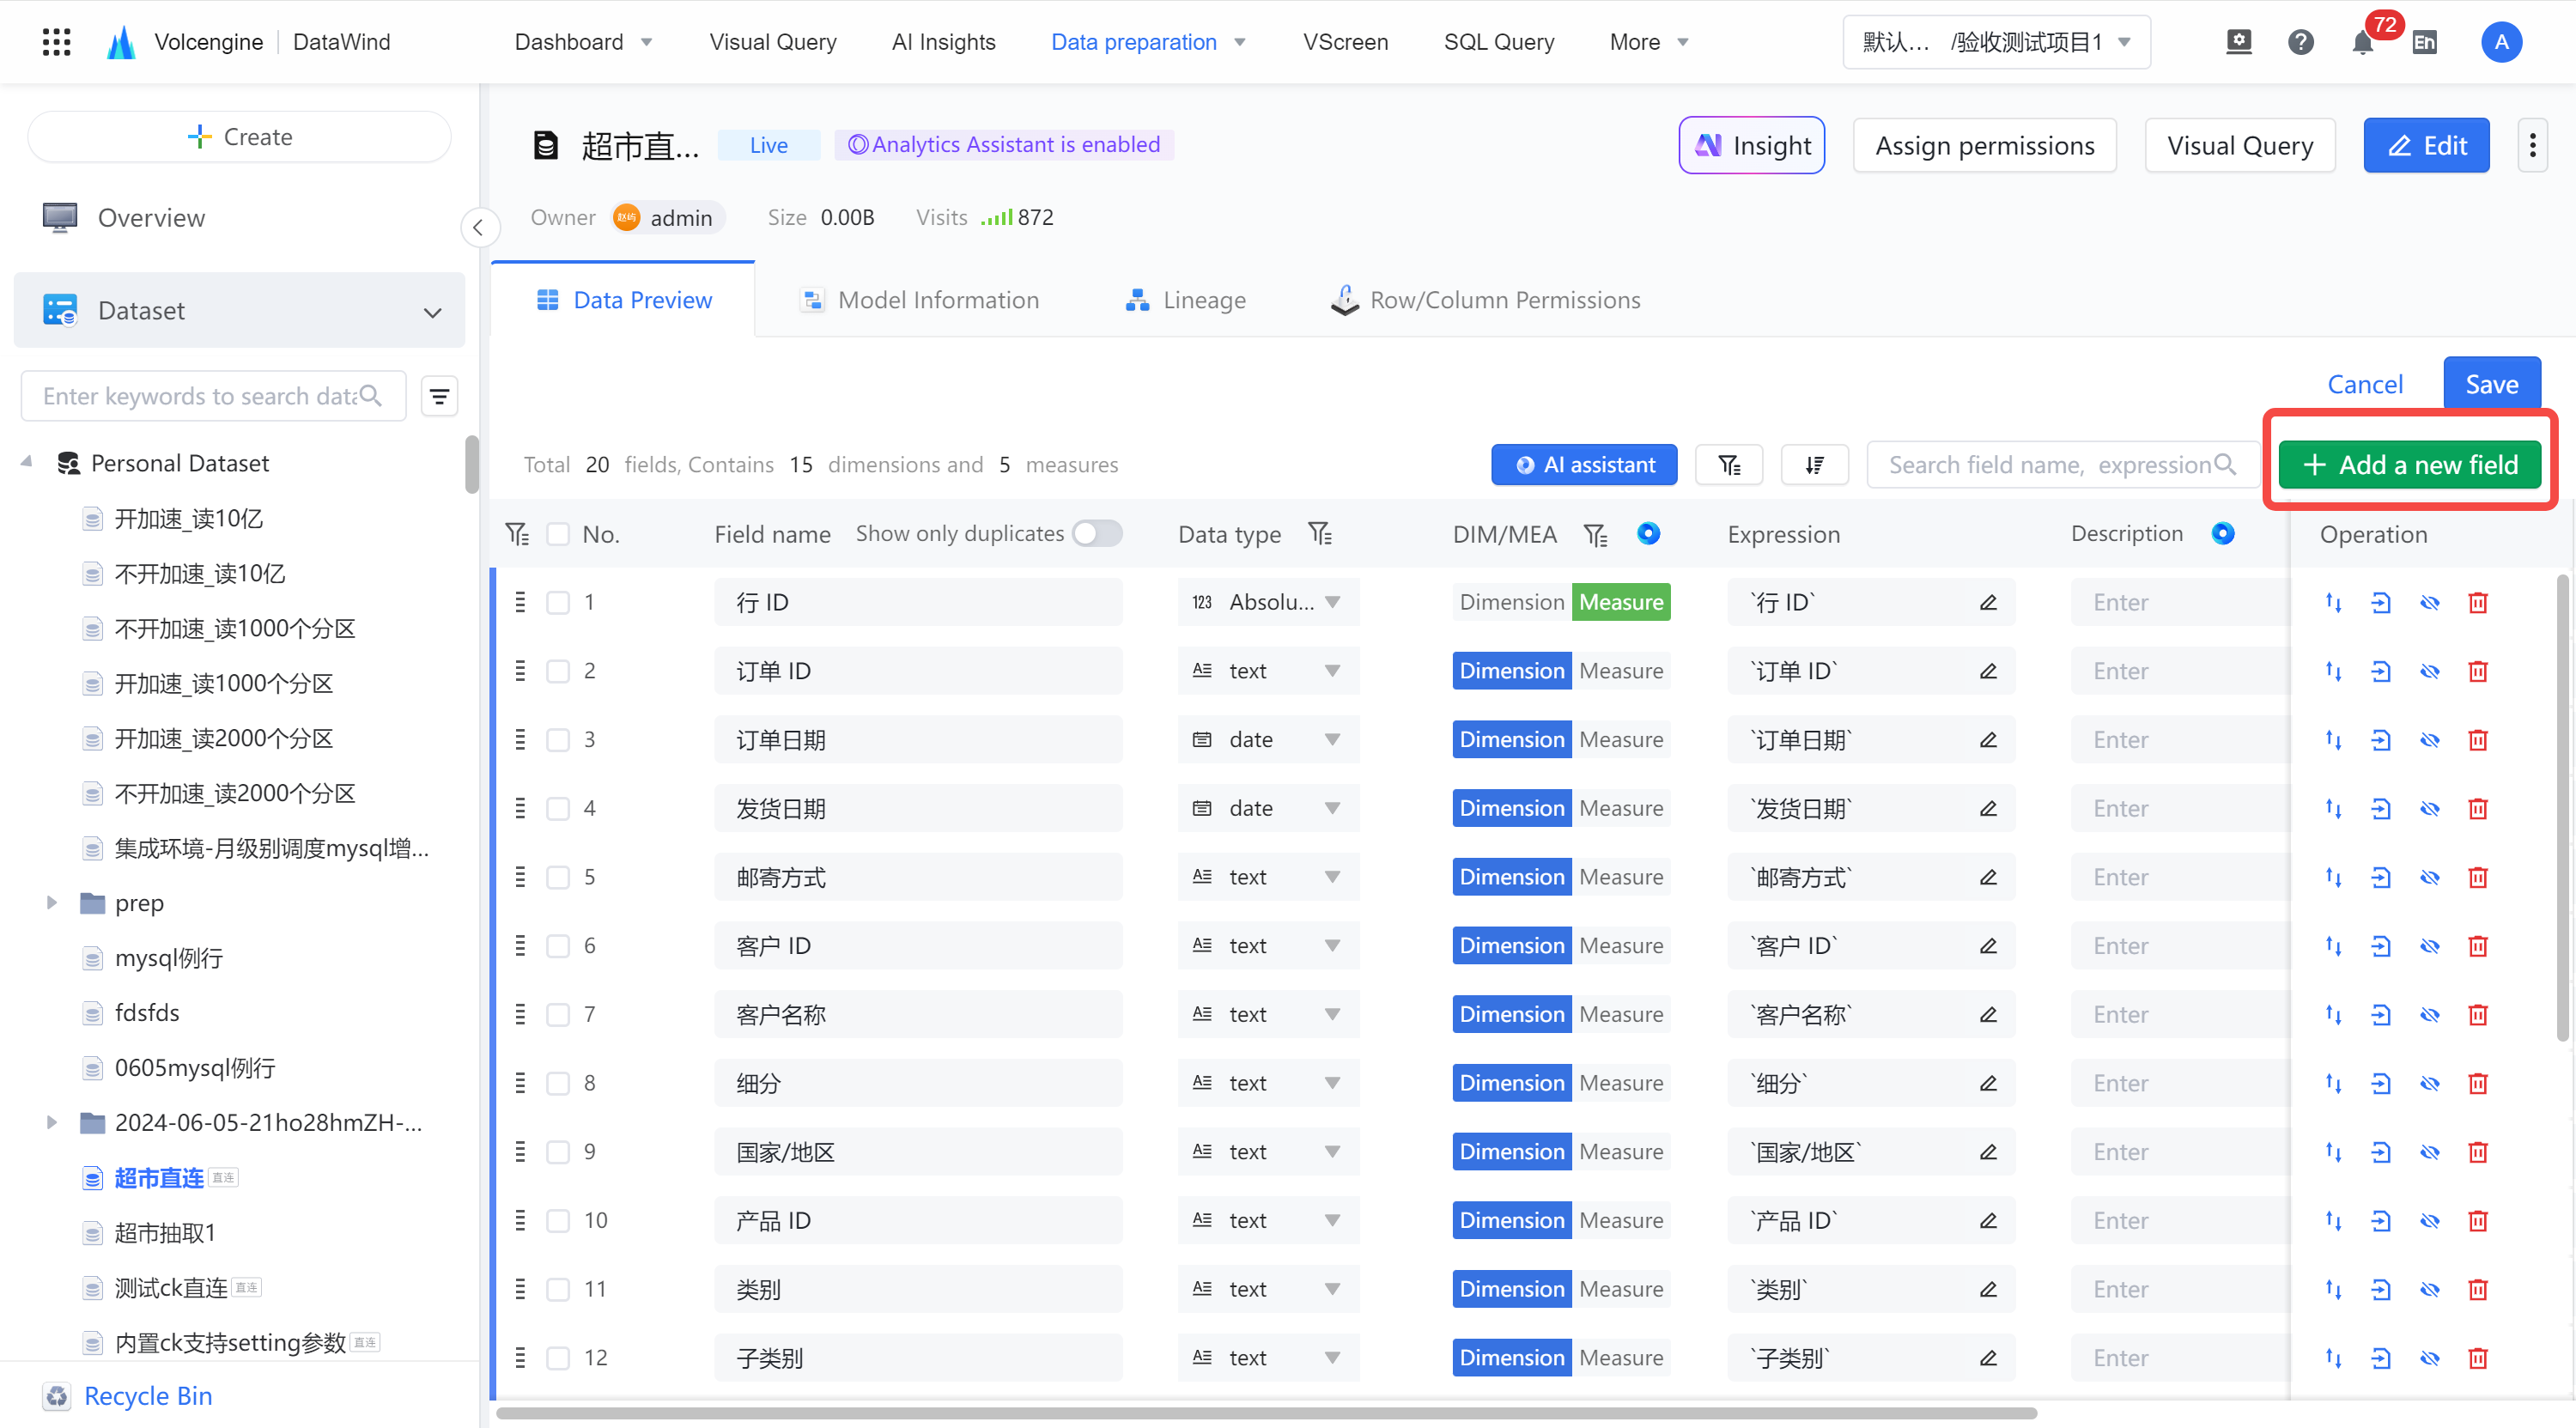Image resolution: width=2576 pixels, height=1428 pixels.
Task: Open Visual Query in top navigation
Action: point(772,42)
